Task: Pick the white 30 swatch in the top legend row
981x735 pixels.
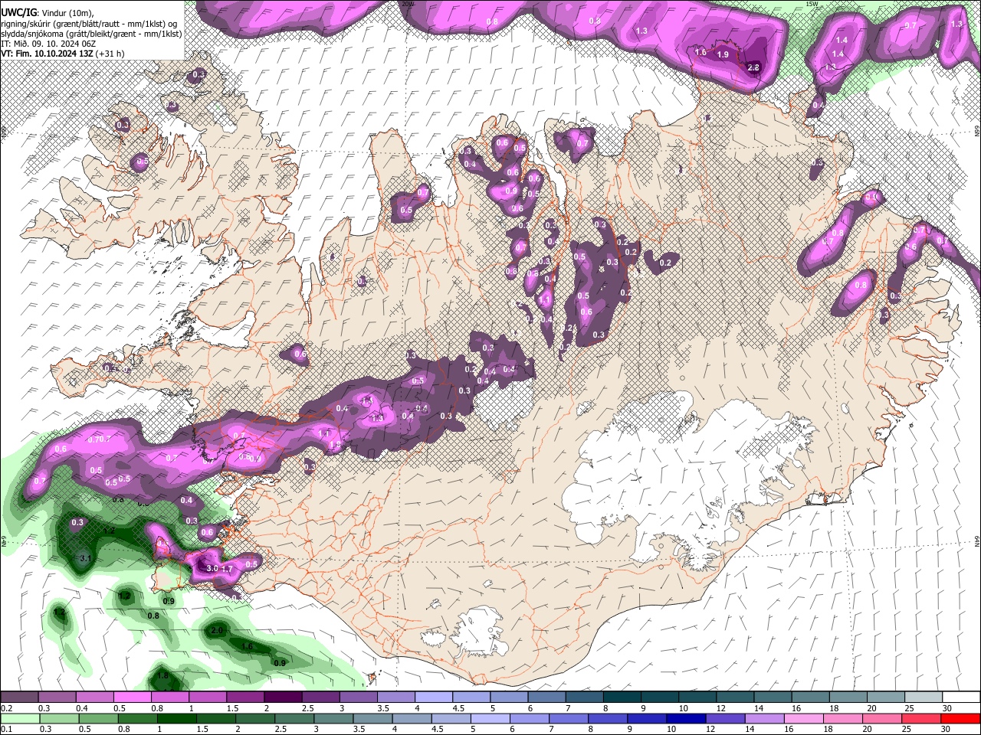Action: (960, 697)
